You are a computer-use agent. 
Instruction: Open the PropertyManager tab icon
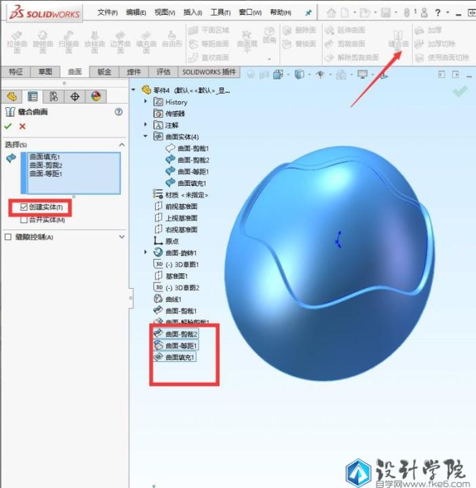coord(32,96)
